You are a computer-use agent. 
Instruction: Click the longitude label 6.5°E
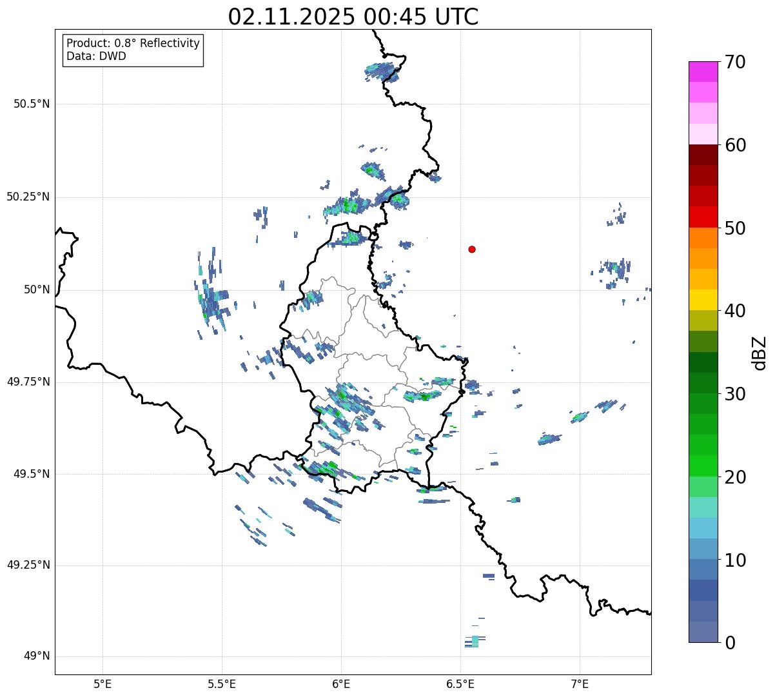click(460, 683)
